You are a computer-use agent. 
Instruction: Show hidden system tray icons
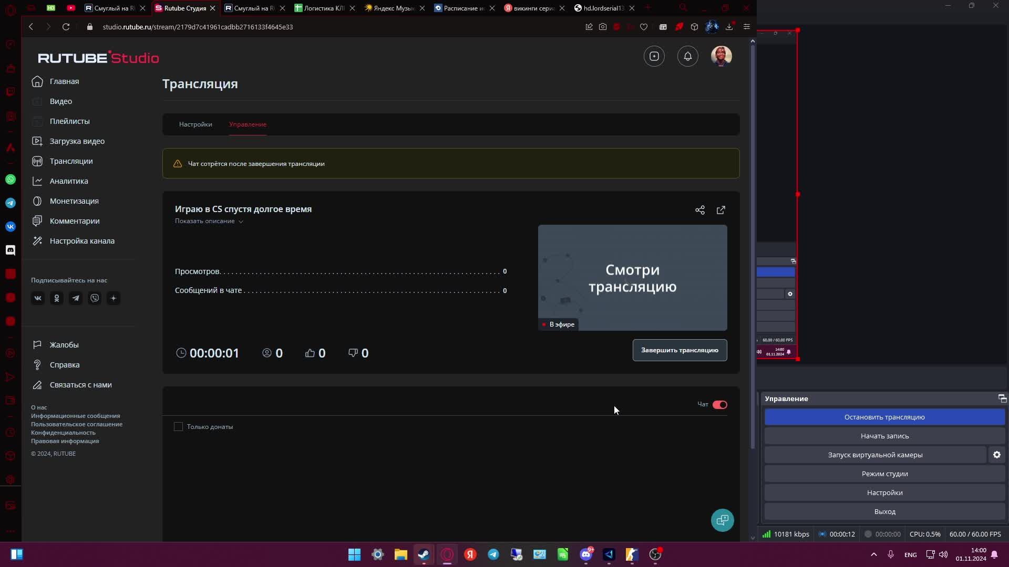coord(873,554)
